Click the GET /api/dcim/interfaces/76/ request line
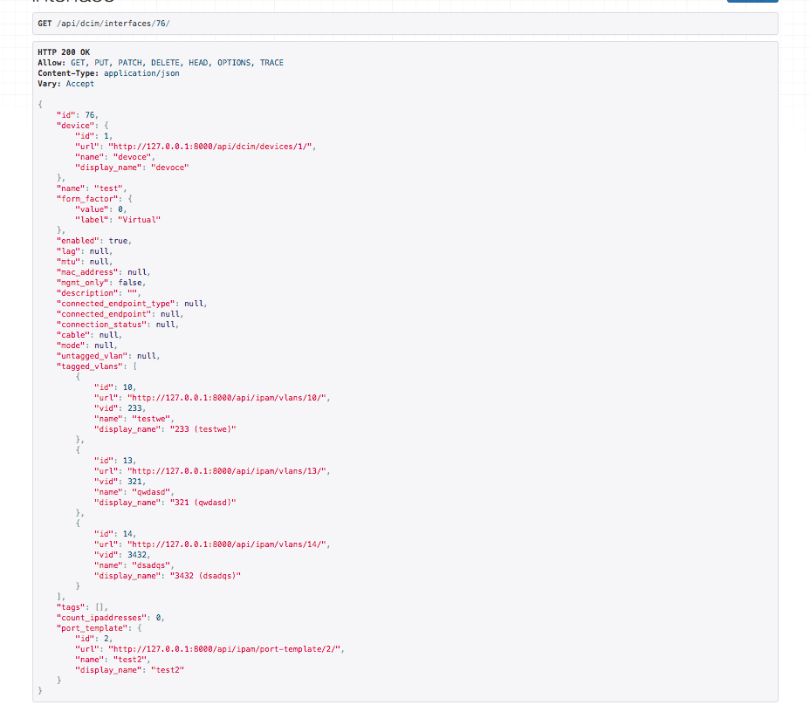This screenshot has width=810, height=705. pyautogui.click(x=103, y=23)
